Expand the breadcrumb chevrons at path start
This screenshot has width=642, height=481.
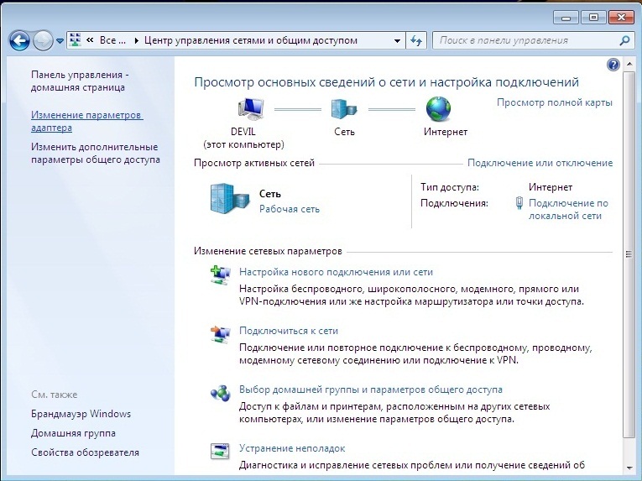pyautogui.click(x=89, y=40)
